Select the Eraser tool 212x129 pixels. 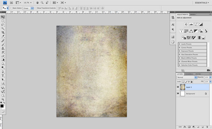click(x=3, y=56)
